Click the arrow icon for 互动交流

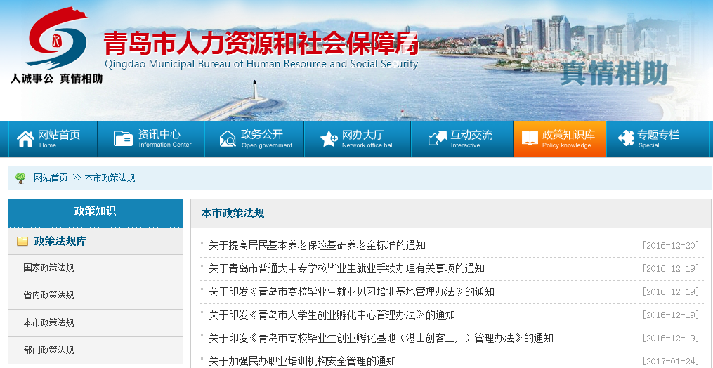[x=437, y=139]
